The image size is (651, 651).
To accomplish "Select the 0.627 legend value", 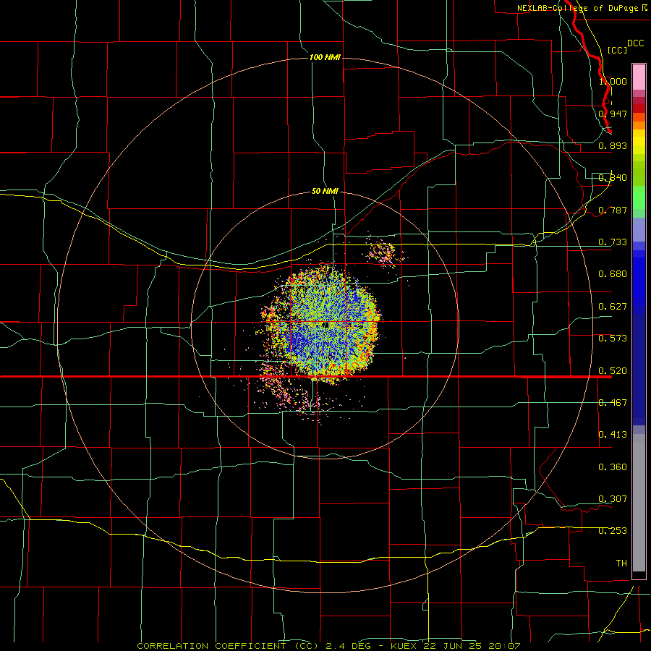I will [613, 307].
